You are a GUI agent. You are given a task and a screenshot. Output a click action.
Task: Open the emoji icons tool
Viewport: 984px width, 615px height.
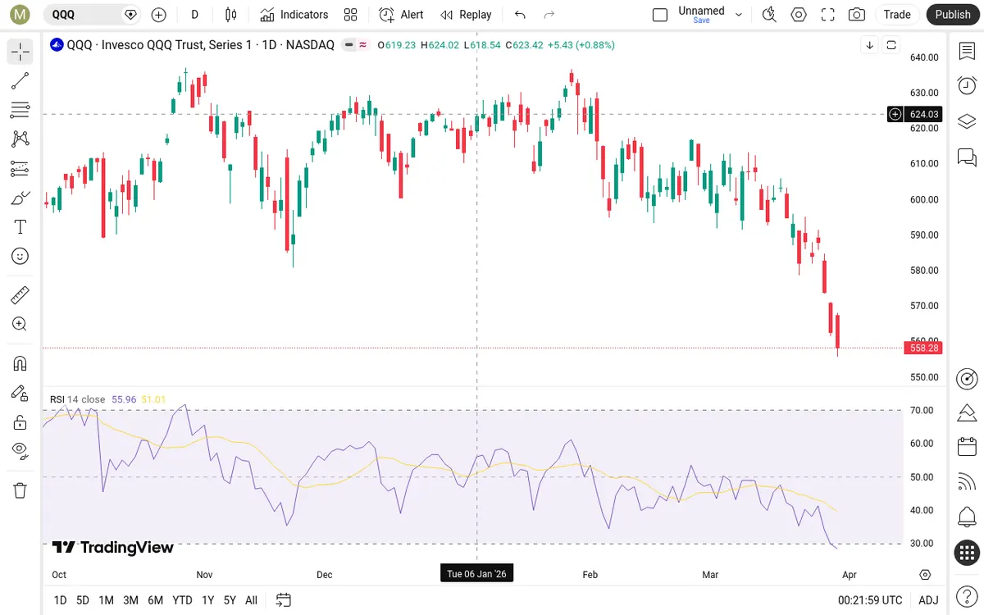[x=20, y=257]
